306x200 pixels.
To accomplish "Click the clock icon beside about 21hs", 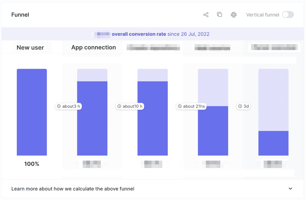I will tap(180, 106).
